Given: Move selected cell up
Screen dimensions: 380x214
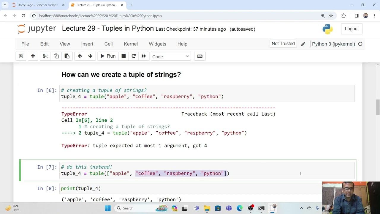Looking at the screenshot, I should (80, 56).
